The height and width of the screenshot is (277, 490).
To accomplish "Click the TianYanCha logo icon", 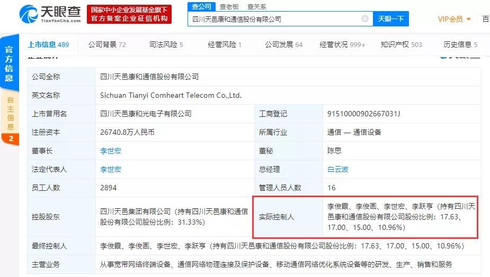I will coord(29,14).
